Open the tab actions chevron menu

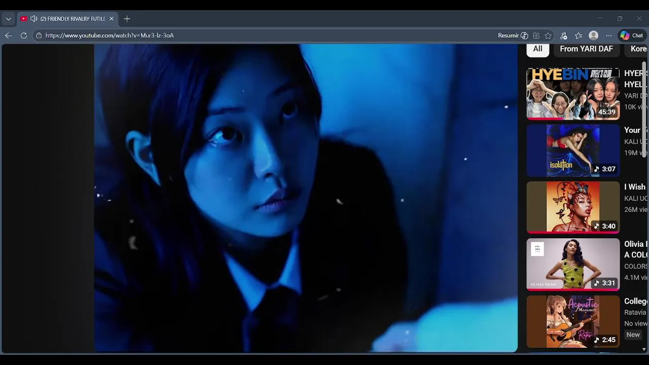tap(8, 19)
